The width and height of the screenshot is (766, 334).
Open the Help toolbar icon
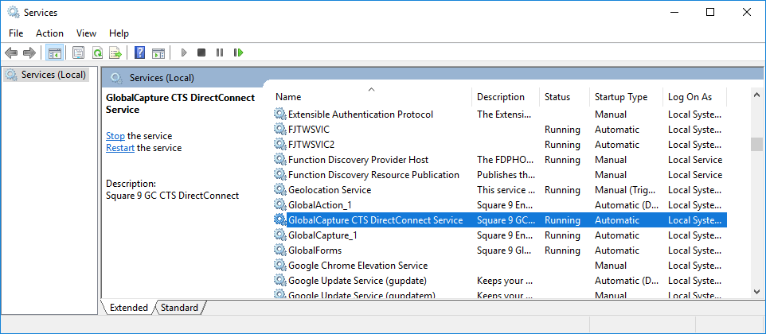[x=139, y=52]
